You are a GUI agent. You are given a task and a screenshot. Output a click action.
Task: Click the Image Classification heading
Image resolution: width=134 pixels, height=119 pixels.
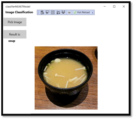pos(19,12)
